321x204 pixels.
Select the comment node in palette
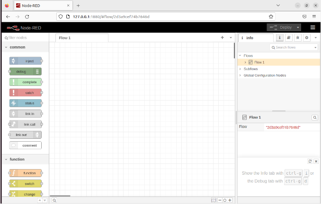coord(26,145)
